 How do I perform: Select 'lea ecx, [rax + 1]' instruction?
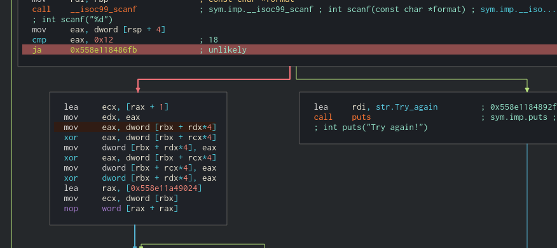click(116, 107)
